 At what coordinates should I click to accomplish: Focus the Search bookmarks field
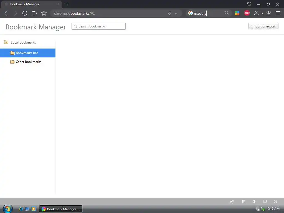click(x=98, y=26)
